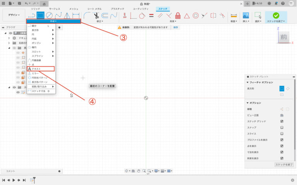Click the red padlock constraint icon
The width and height of the screenshot is (297, 185).
pos(178,16)
